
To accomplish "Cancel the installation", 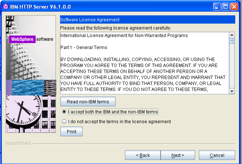I will [217, 155].
